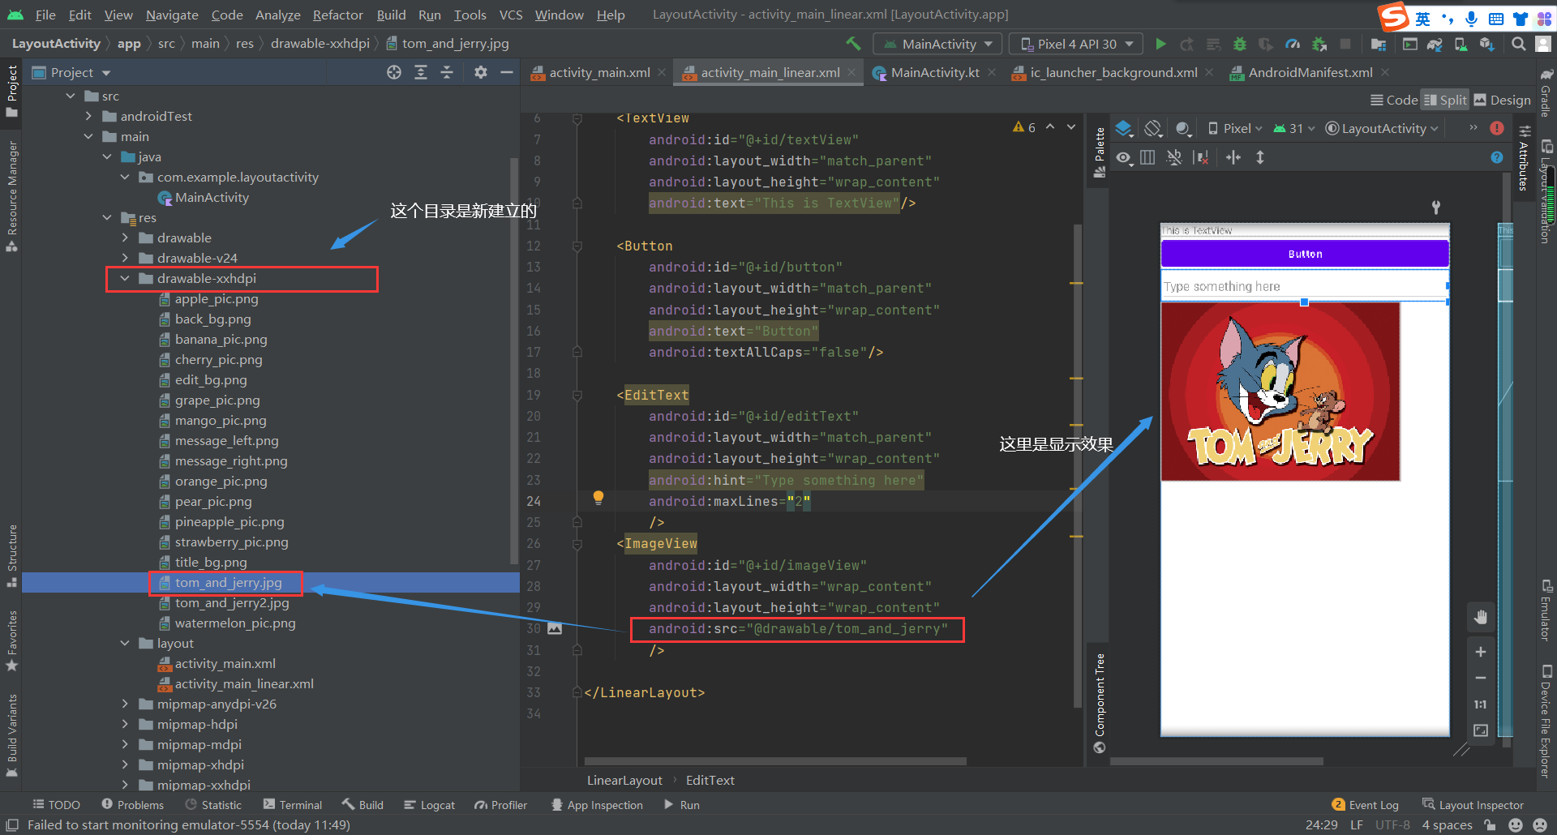This screenshot has width=1557, height=835.
Task: Click Select Opened File target icon
Action: (x=394, y=72)
